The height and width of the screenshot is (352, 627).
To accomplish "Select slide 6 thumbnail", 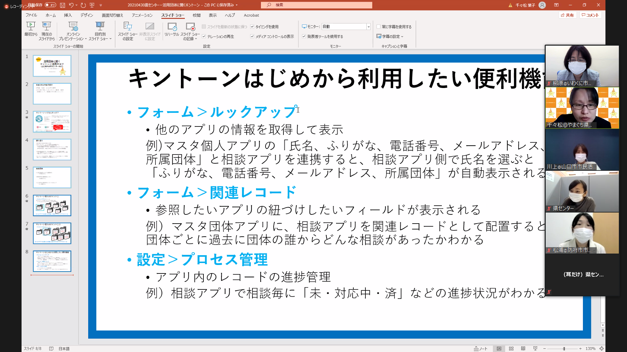I will [x=52, y=205].
